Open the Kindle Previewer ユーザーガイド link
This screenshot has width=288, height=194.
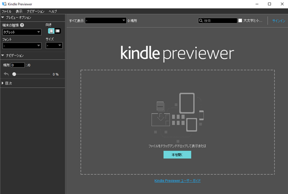click(177, 180)
